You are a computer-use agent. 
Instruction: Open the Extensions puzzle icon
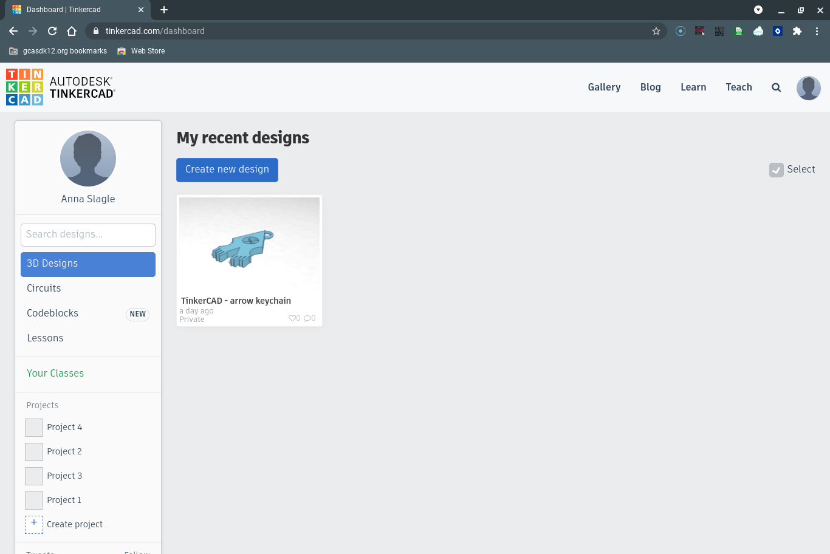click(x=797, y=31)
